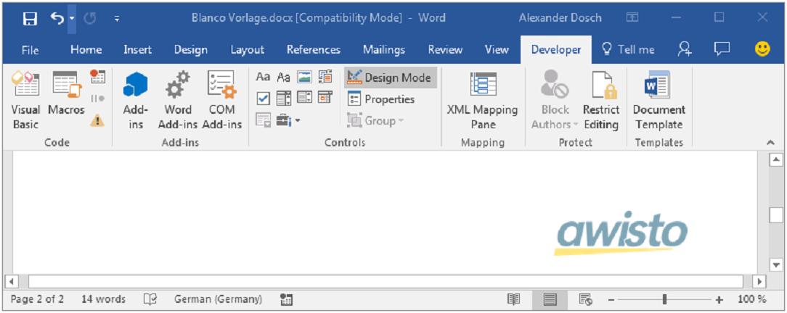Viewport: 787px width, 313px height.
Task: Switch to the Review tab
Action: point(445,49)
